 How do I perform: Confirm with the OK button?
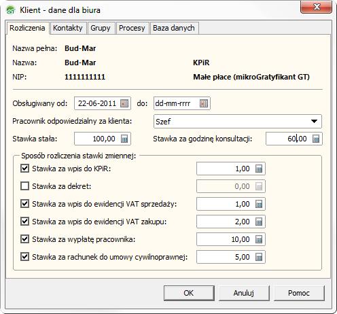click(189, 293)
